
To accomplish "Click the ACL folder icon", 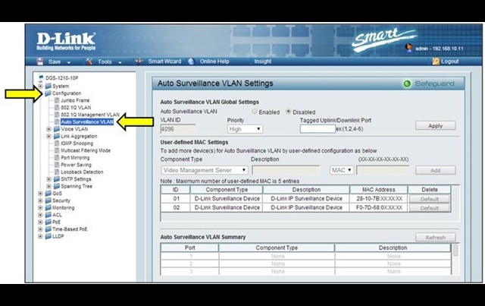I will coord(48,215).
